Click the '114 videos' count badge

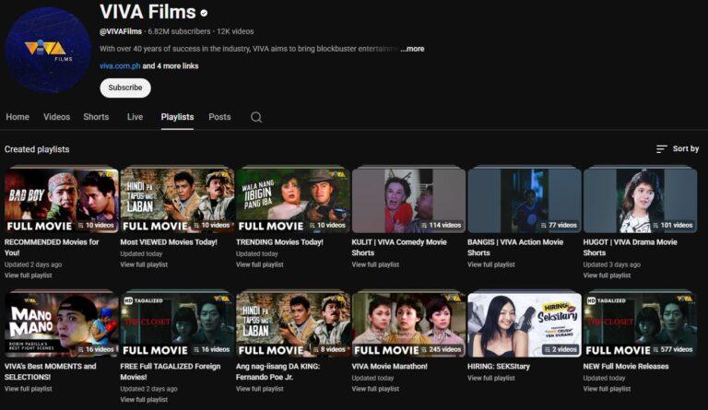coord(441,225)
